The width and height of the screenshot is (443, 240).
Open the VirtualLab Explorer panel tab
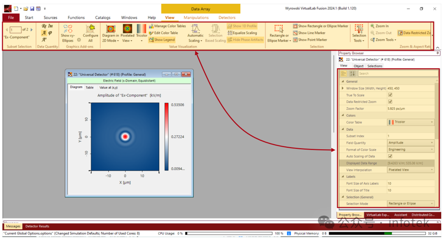378,215
